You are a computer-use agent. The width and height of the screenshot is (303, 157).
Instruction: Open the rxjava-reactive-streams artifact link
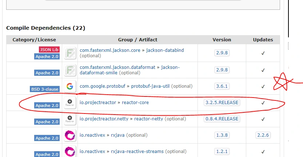point(137,152)
